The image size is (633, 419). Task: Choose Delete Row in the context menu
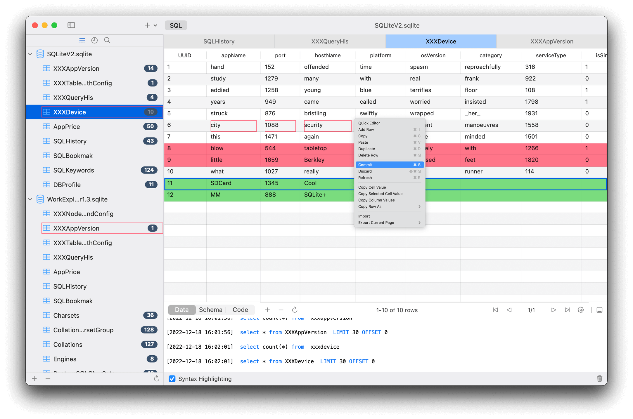[390, 155]
